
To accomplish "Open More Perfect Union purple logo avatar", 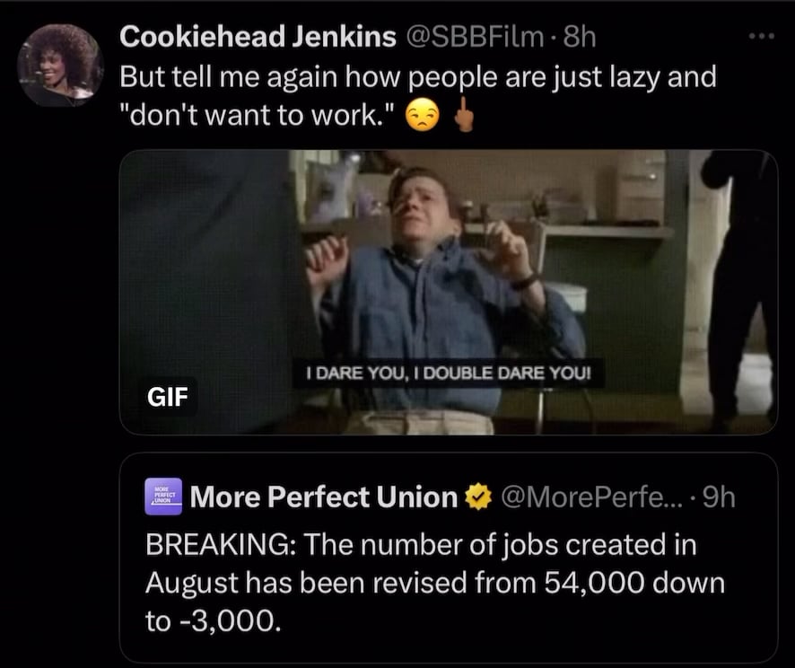I will 163,496.
